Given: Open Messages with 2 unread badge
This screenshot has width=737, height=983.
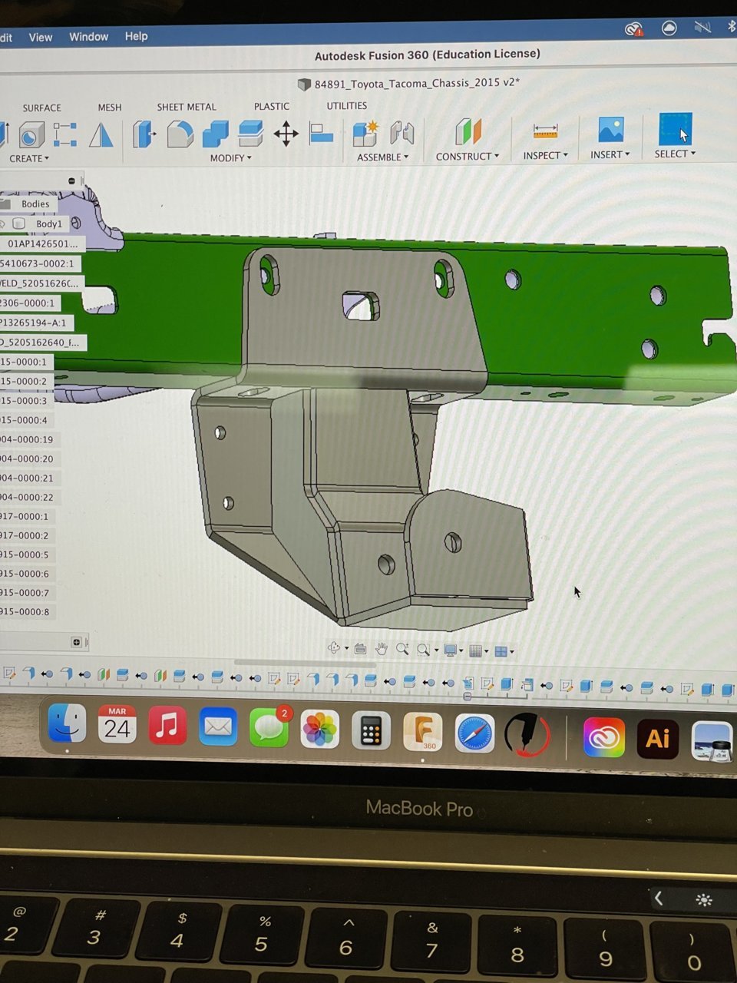Looking at the screenshot, I should 269,728.
